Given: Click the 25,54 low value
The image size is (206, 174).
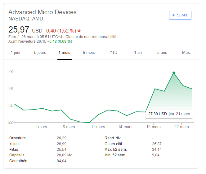Looking at the screenshot, I should coord(61,150).
